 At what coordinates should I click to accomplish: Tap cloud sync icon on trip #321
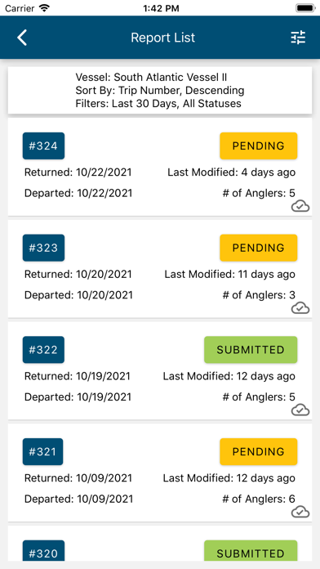coord(300,513)
